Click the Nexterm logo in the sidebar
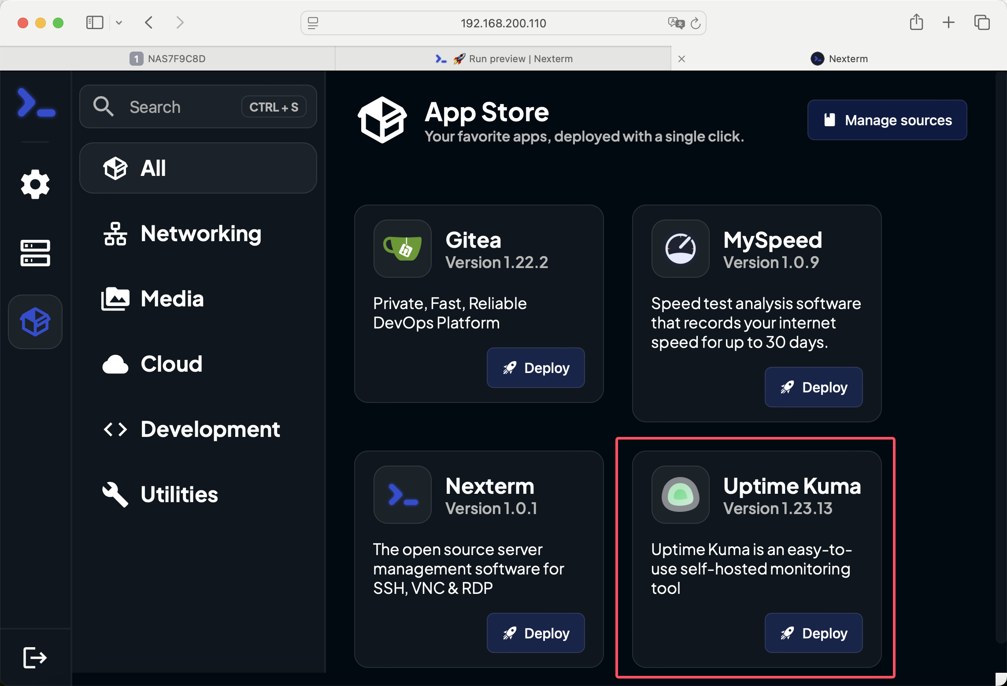The image size is (1007, 686). [36, 103]
